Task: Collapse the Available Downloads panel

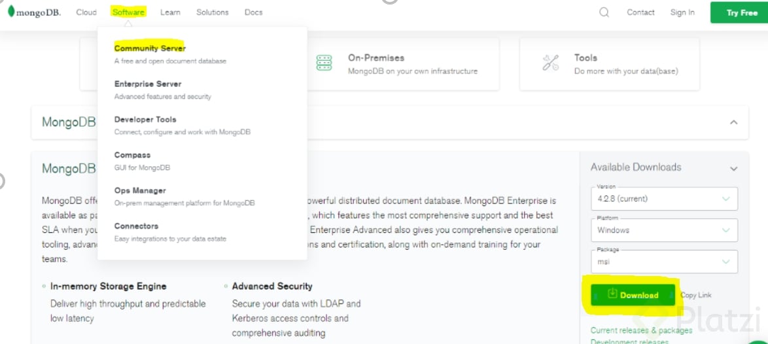Action: tap(734, 168)
